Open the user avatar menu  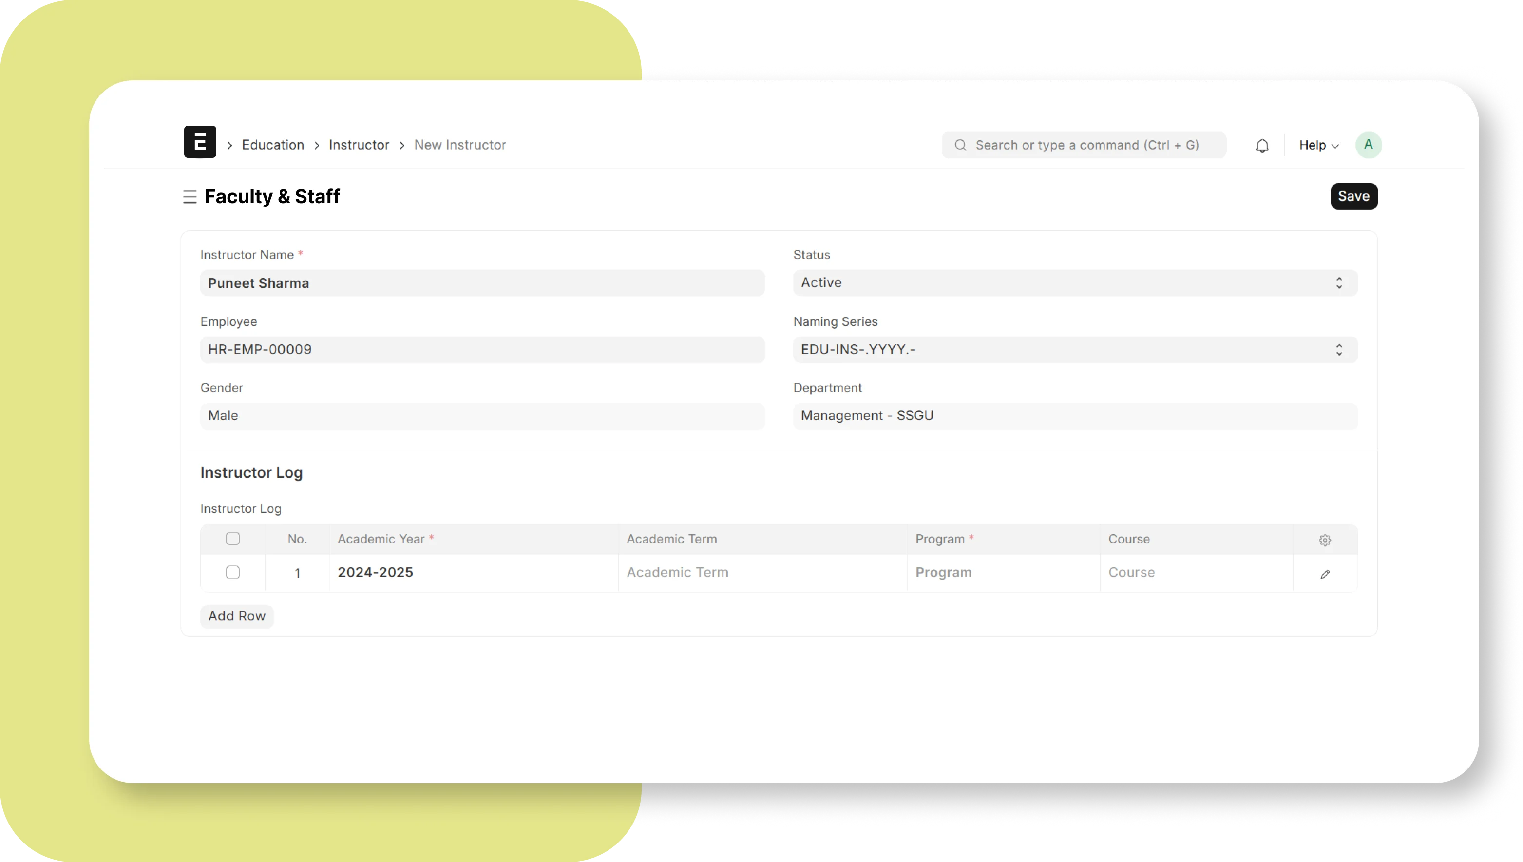(x=1369, y=145)
